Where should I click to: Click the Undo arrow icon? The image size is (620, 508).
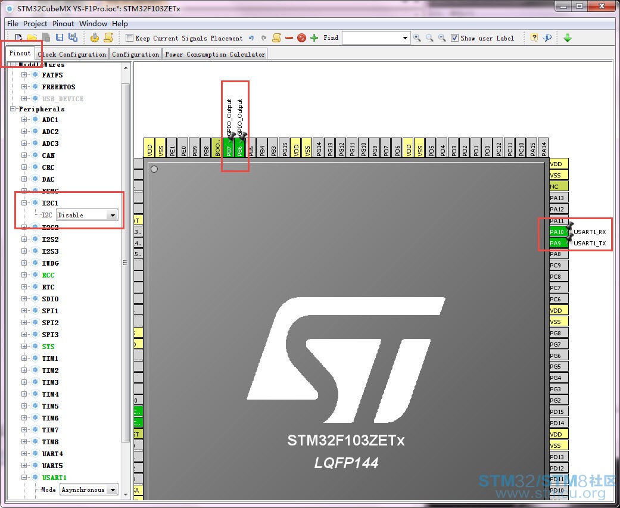251,38
